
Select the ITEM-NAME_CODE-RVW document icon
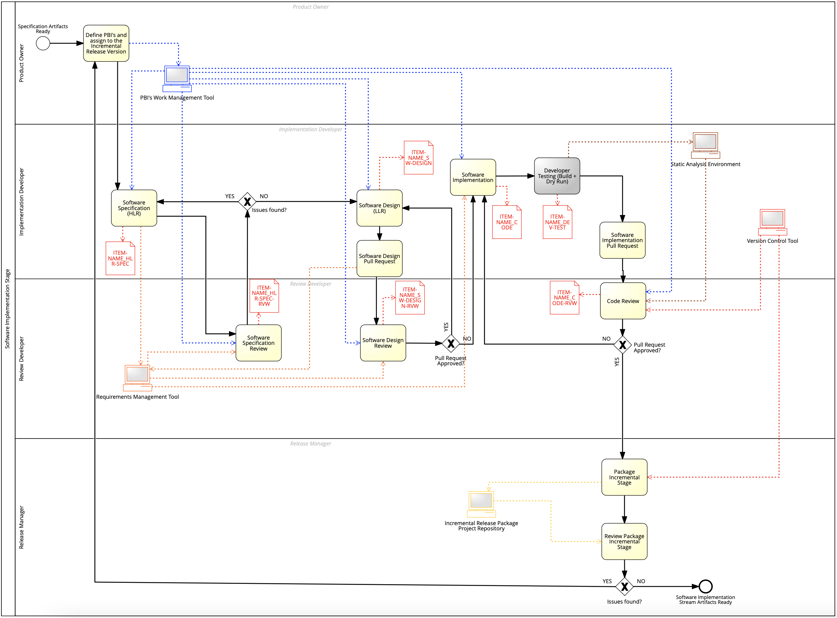[x=564, y=297]
